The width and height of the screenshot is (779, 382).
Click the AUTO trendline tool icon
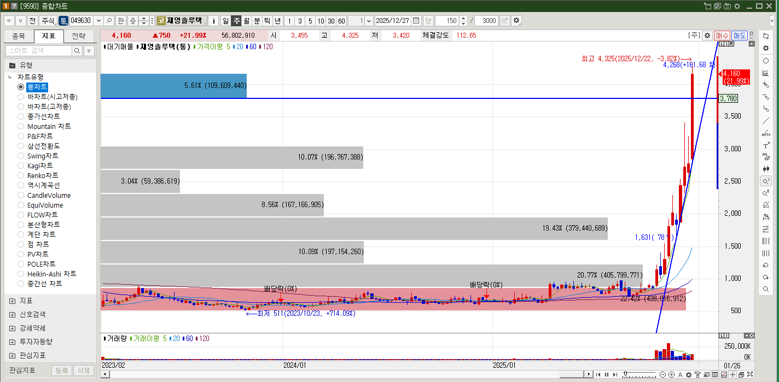766,133
